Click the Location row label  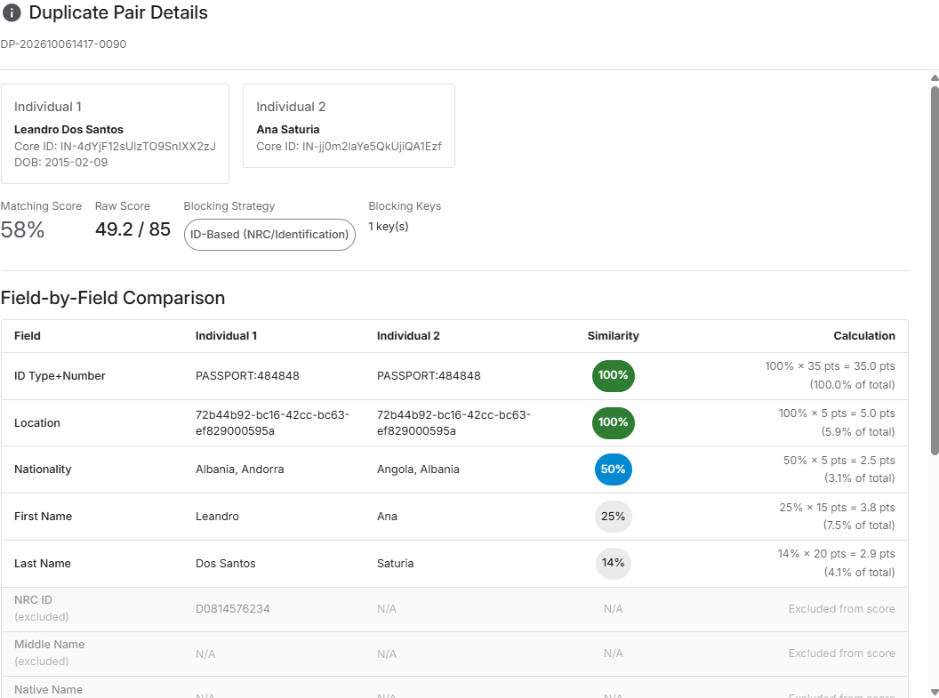[x=37, y=423]
